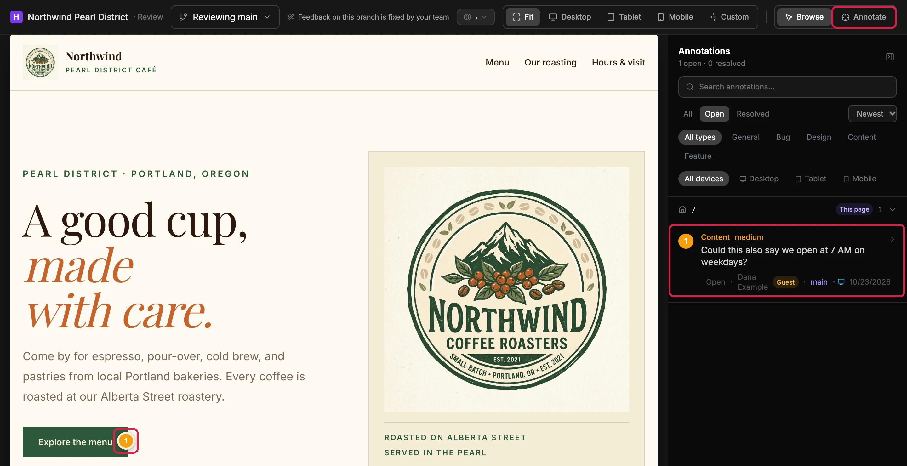Open the Reviewing main branch dropdown
Screen dimensions: 907x466
(x=225, y=17)
